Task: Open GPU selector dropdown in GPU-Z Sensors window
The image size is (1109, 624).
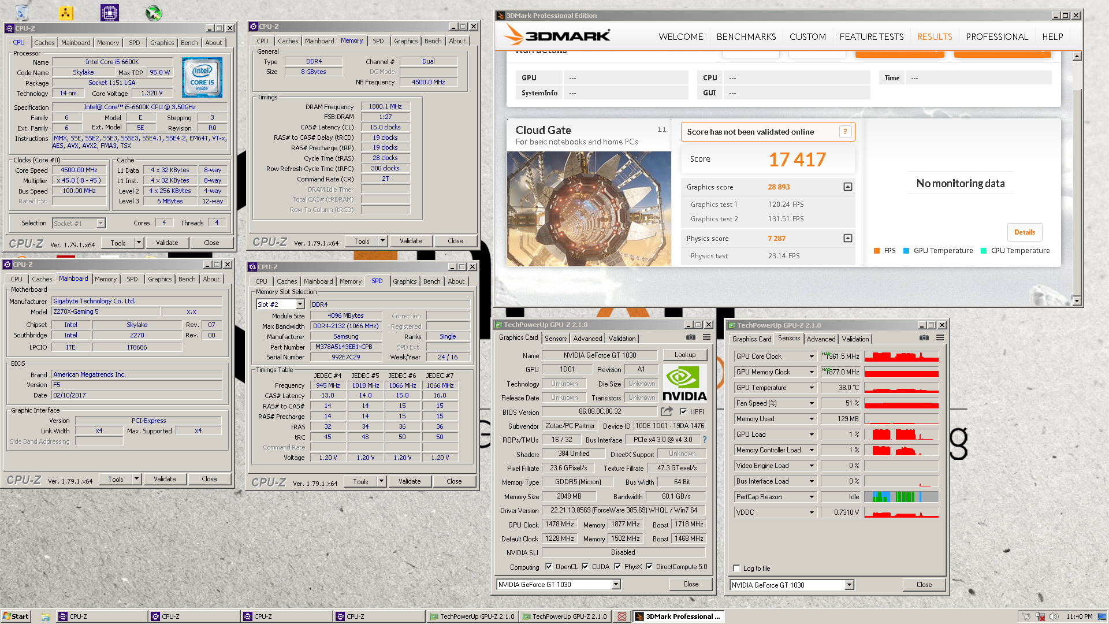Action: click(849, 585)
